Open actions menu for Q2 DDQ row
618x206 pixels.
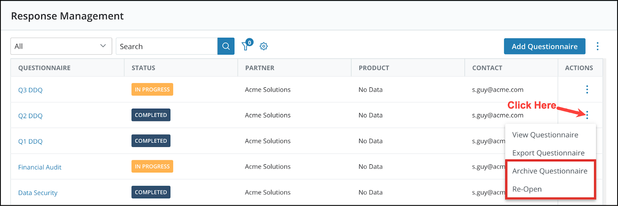(x=587, y=115)
